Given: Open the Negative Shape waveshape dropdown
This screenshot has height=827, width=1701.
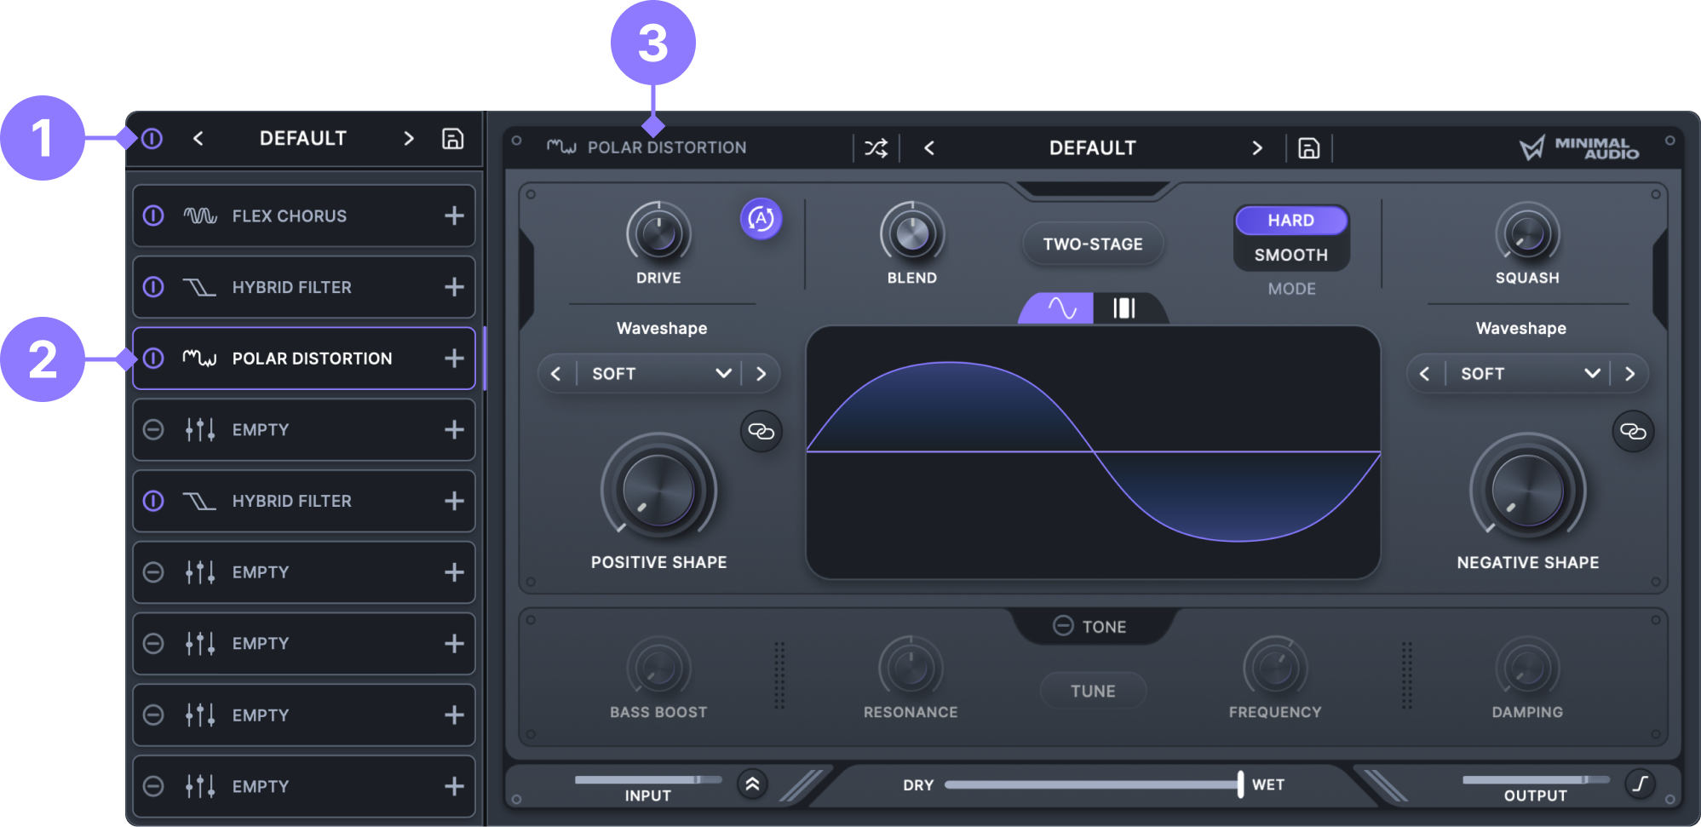Looking at the screenshot, I should tap(1527, 373).
